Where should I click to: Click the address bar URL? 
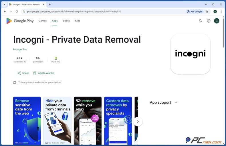(74, 11)
